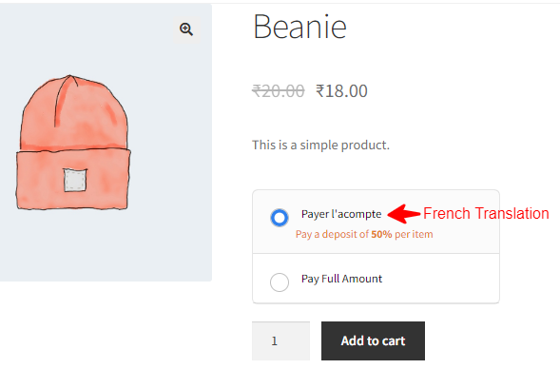
Task: Click the deposit of 50% per item text
Action: click(x=364, y=234)
